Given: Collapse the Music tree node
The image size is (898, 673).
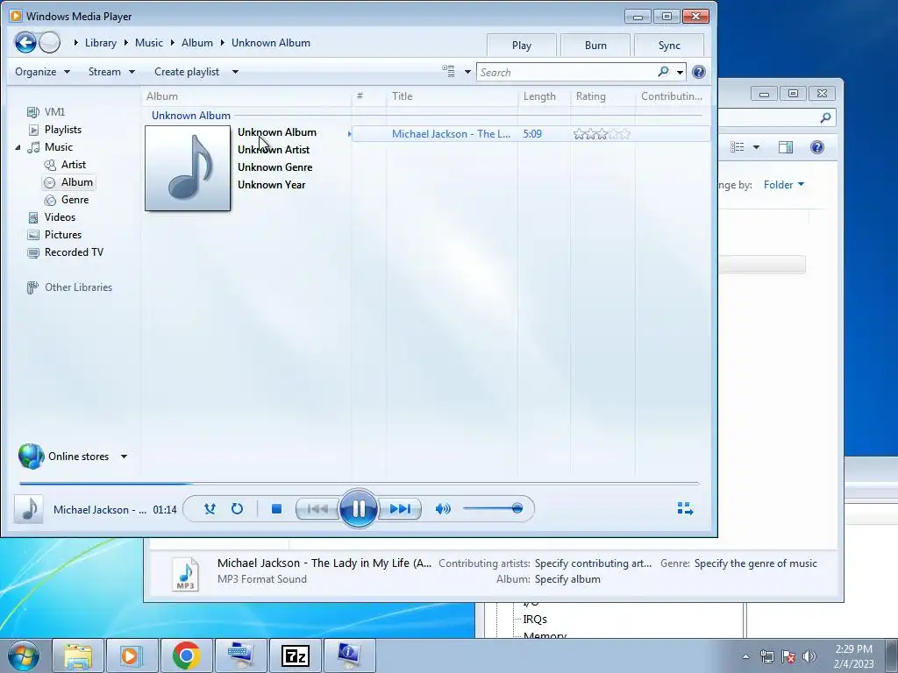Looking at the screenshot, I should [x=18, y=147].
